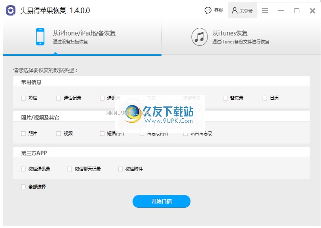Click the iTunes music note icon
The height and width of the screenshot is (228, 321).
(199, 37)
